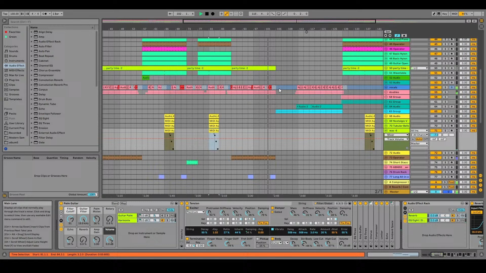Click the Lock Envelopes padlock icon

click(404, 36)
